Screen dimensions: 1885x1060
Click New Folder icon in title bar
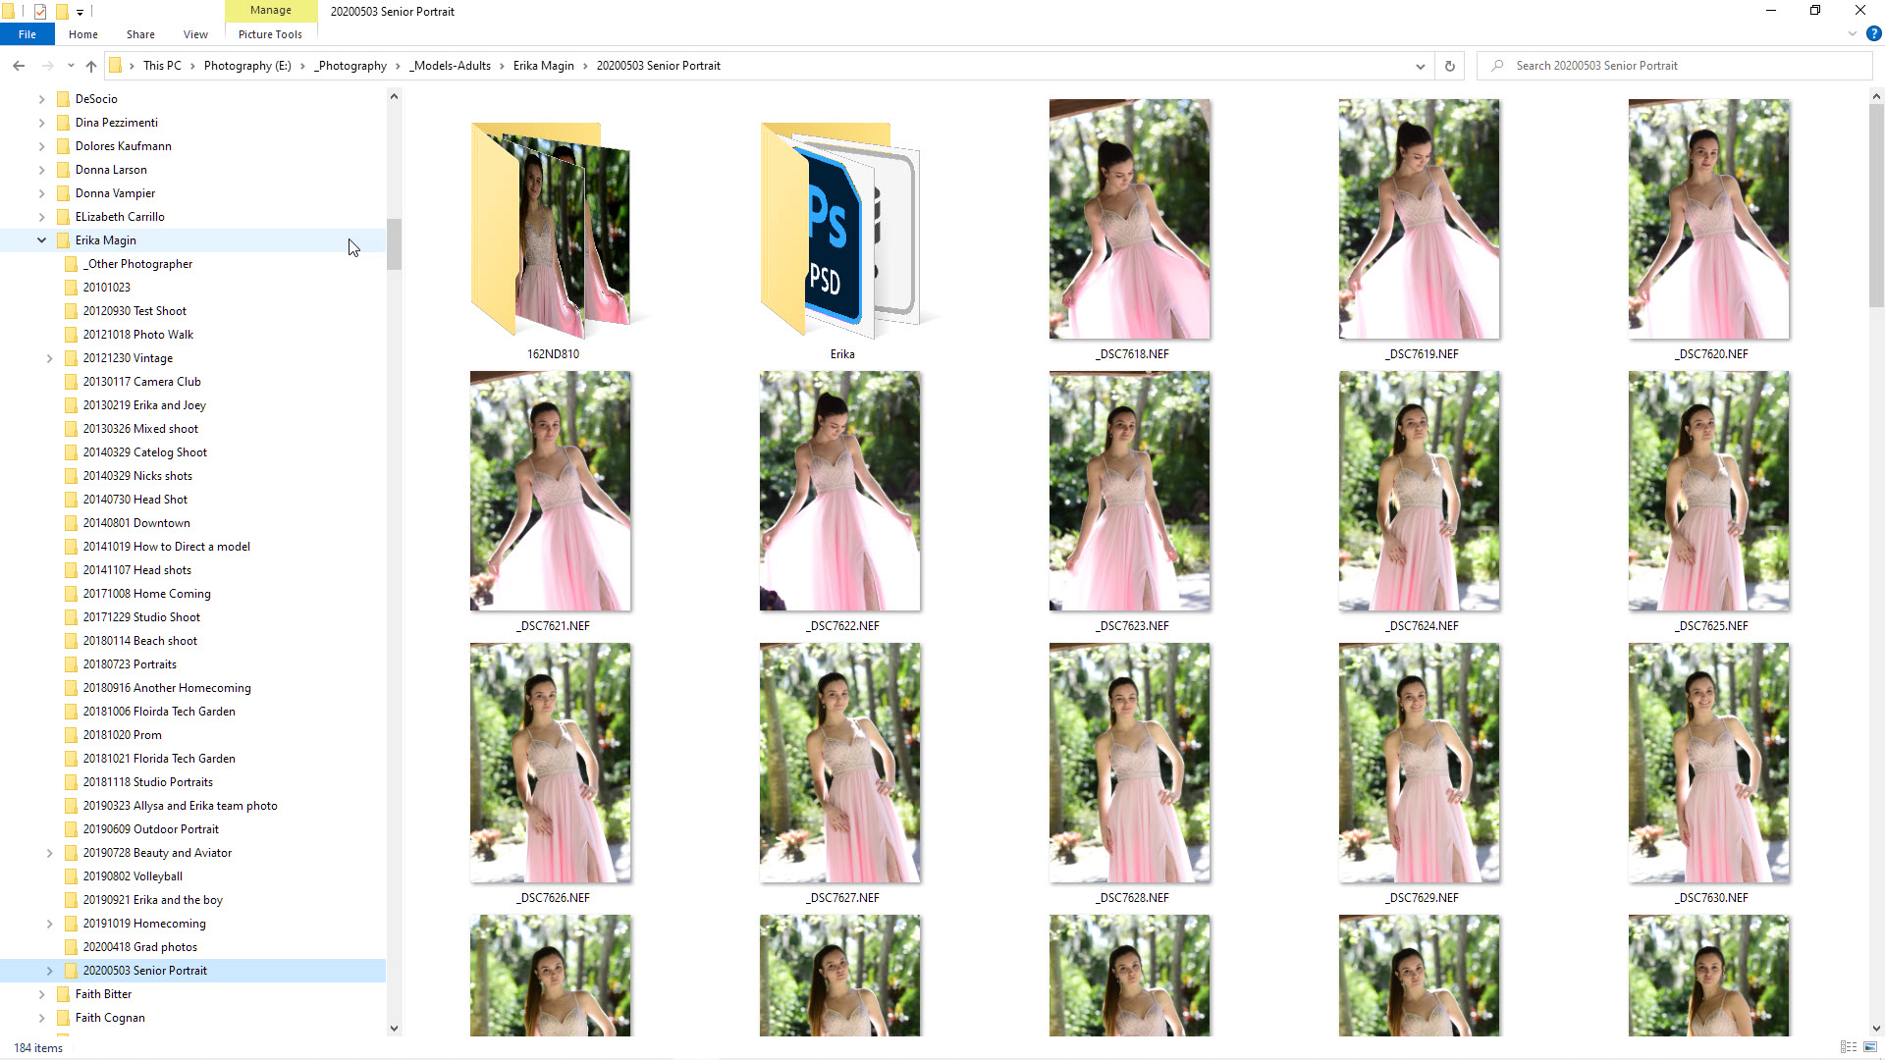[x=62, y=12]
